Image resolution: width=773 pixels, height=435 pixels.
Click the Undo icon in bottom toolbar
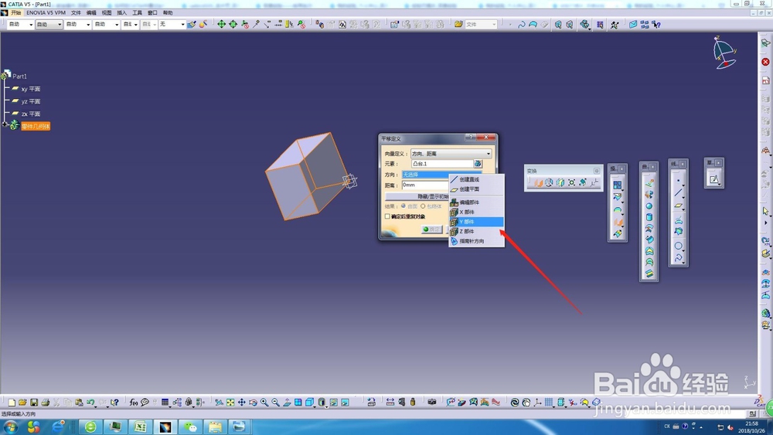pos(90,403)
